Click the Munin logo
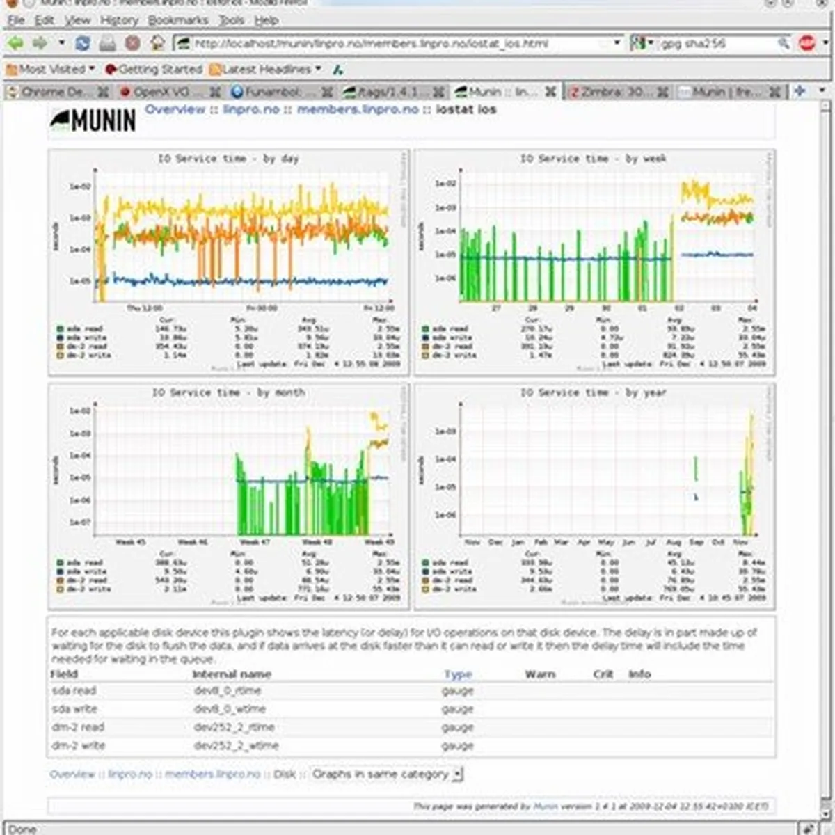 (x=93, y=120)
